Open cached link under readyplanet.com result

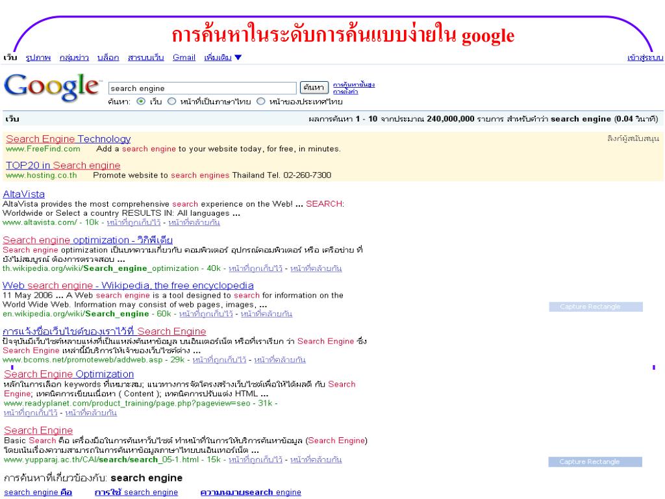[31, 413]
